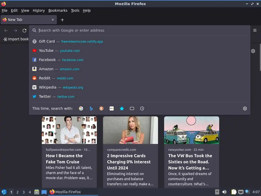This screenshot has width=261, height=196.
Task: Switch to workspace 4 in taskbar
Action: (x=30, y=192)
